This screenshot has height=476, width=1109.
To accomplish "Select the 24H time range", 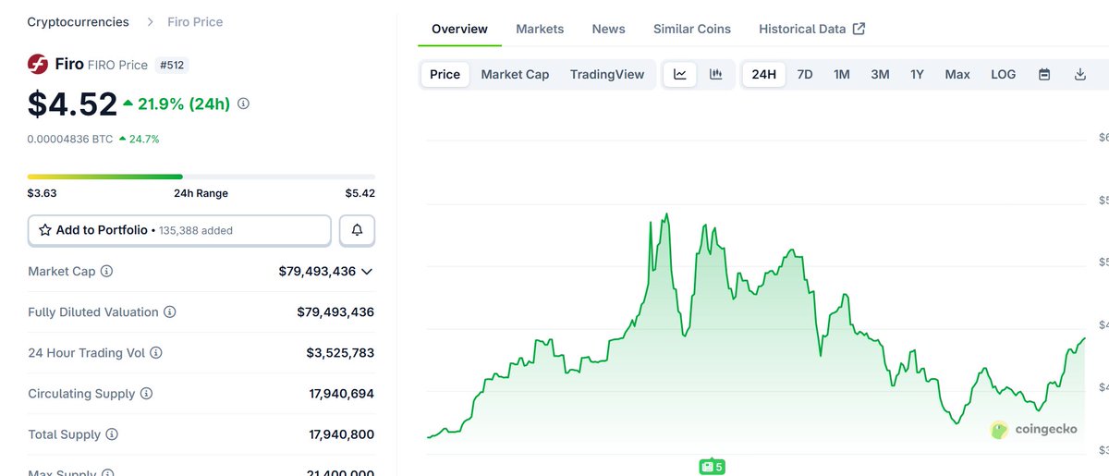I will tap(764, 74).
